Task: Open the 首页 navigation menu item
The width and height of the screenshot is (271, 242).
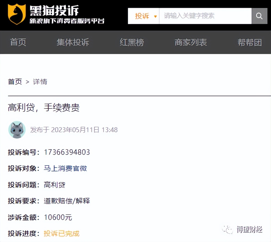Action: (18, 42)
